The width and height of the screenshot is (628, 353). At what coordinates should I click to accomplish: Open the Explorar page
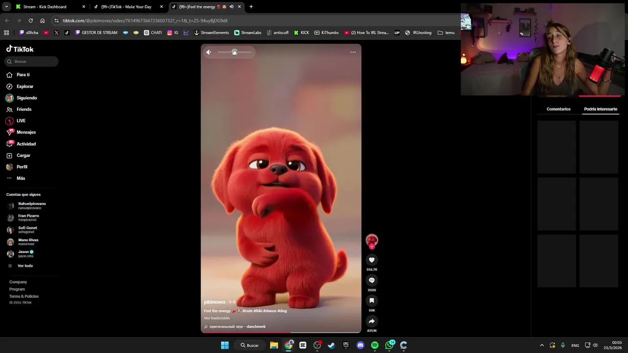(25, 86)
